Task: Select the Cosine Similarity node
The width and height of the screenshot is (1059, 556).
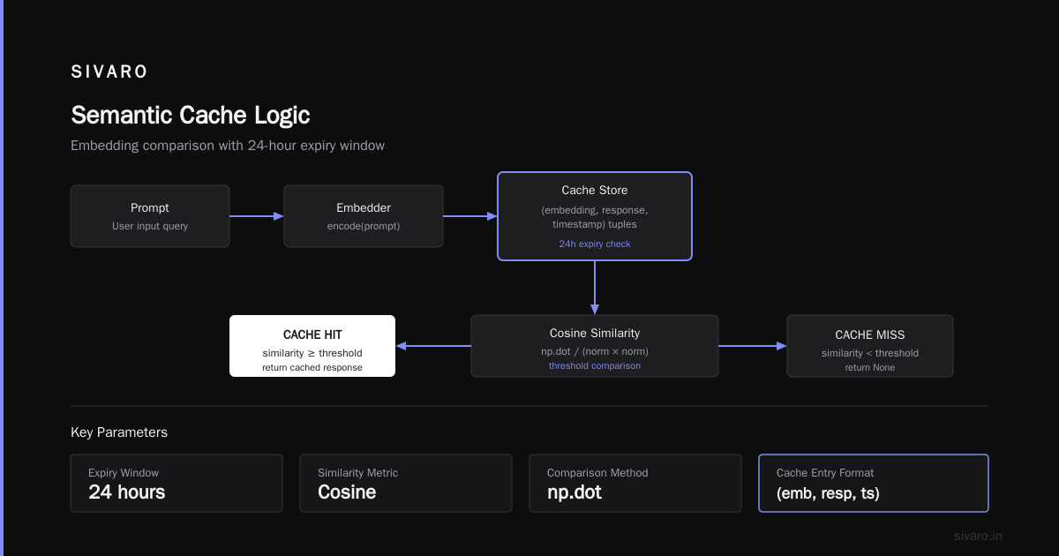Action: pos(595,346)
